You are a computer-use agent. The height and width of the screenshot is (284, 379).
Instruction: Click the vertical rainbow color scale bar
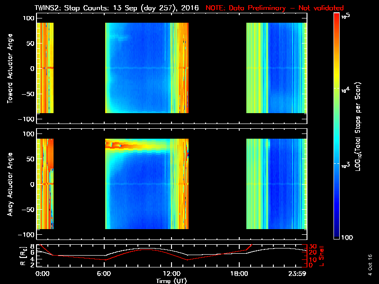coord(337,126)
